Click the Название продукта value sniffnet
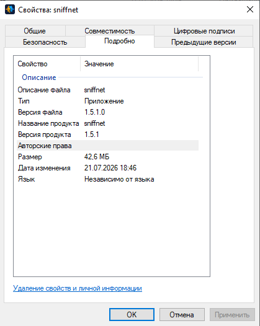 (x=94, y=123)
